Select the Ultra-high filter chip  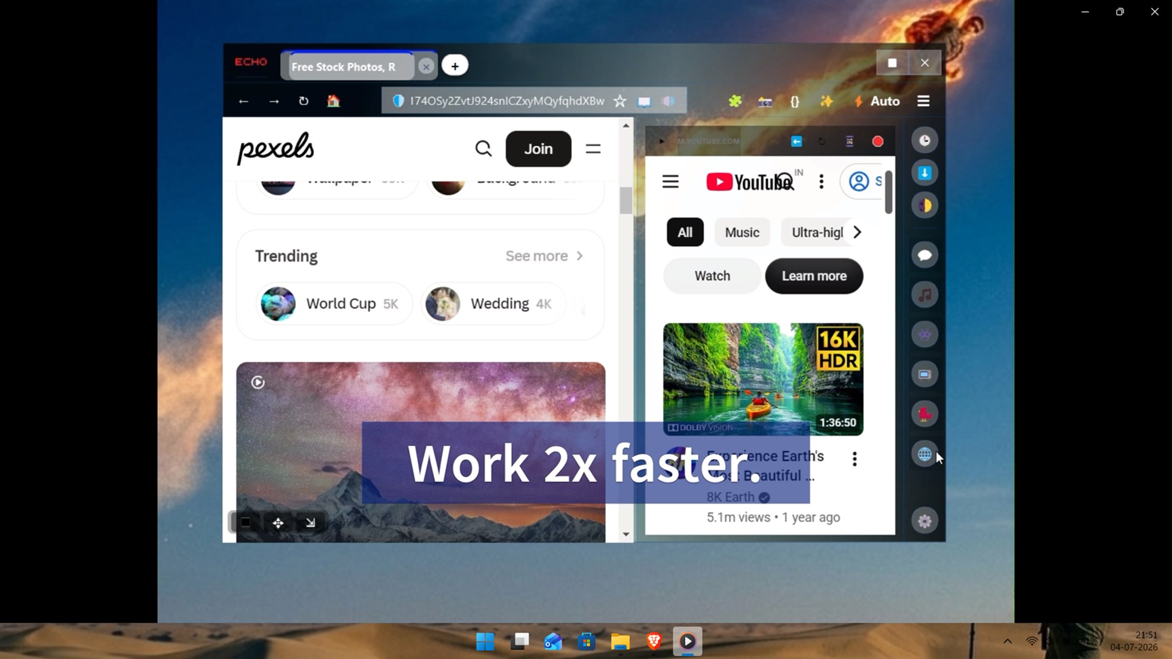(817, 232)
